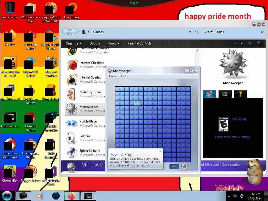Expand the recent pages dropdown by nav buttons
Viewport: 268px width, 201px height.
(x=78, y=32)
